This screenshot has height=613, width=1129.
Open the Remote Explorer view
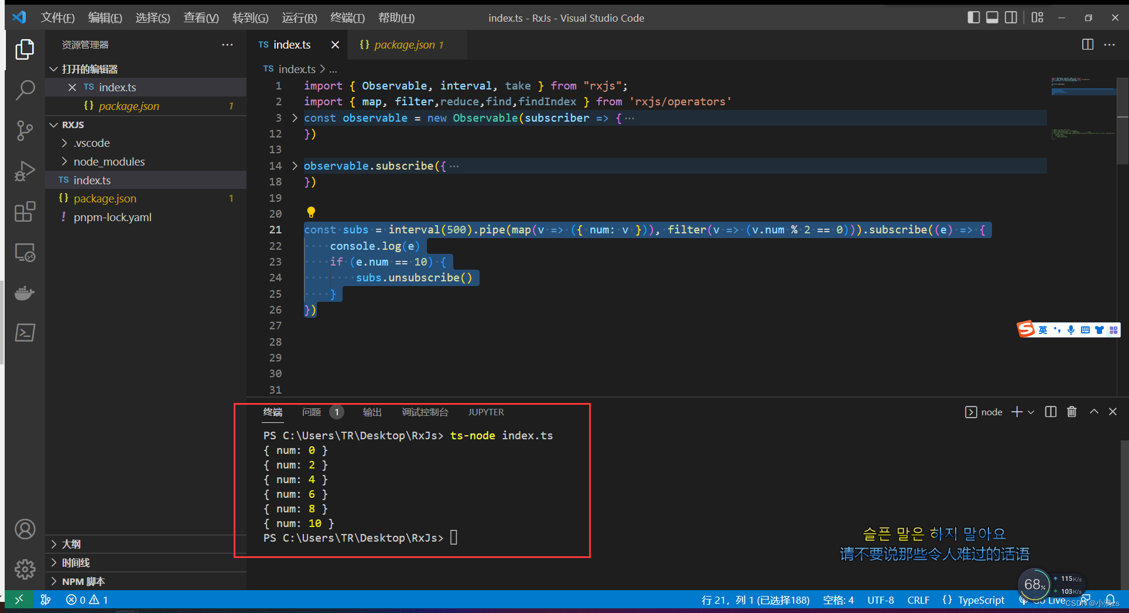click(25, 253)
